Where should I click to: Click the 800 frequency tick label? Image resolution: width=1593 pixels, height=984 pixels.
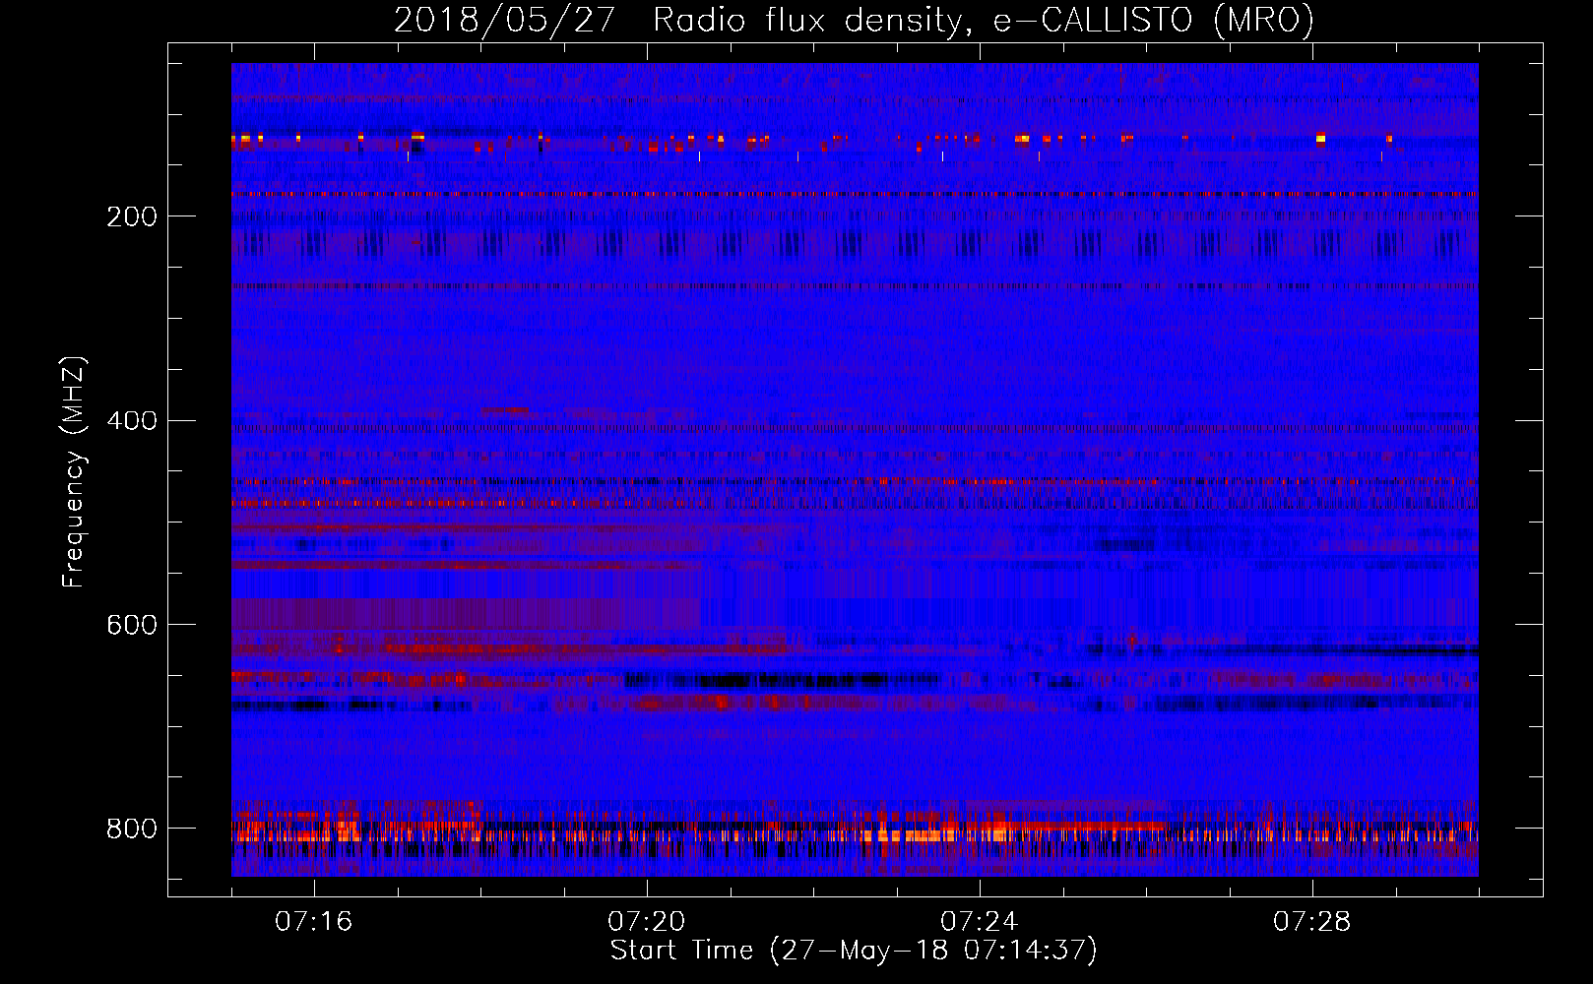point(132,829)
